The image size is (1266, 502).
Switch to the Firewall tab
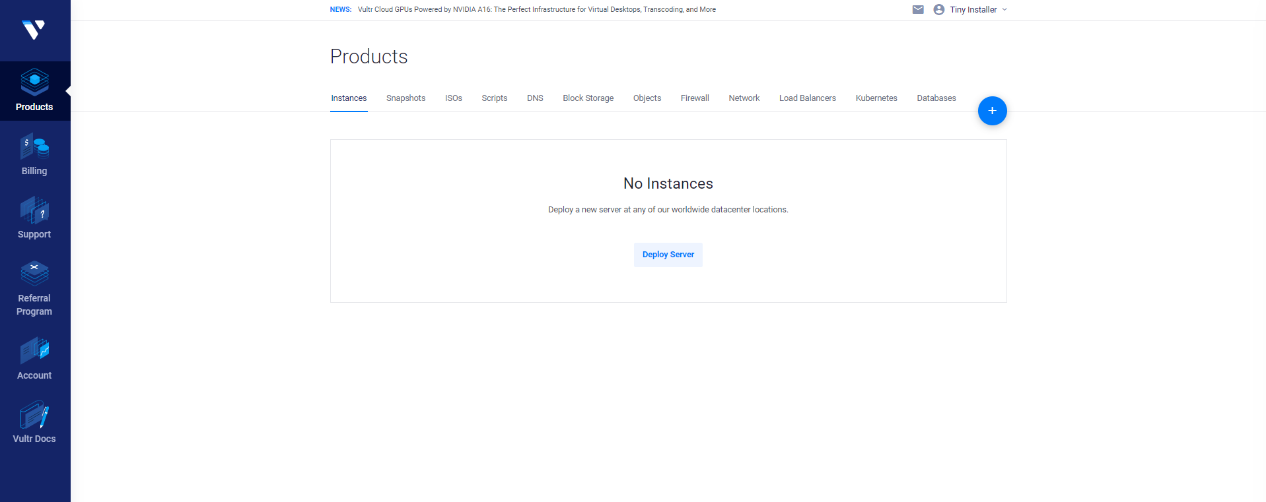coord(695,98)
